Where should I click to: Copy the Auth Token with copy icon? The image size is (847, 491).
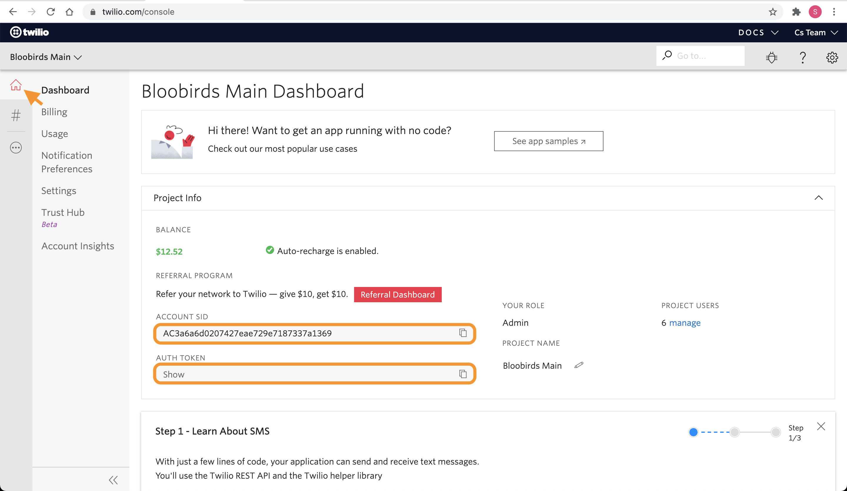pos(463,374)
